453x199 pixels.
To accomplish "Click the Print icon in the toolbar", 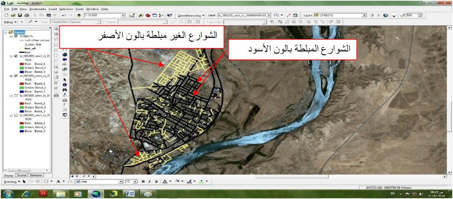I will [x=27, y=15].
